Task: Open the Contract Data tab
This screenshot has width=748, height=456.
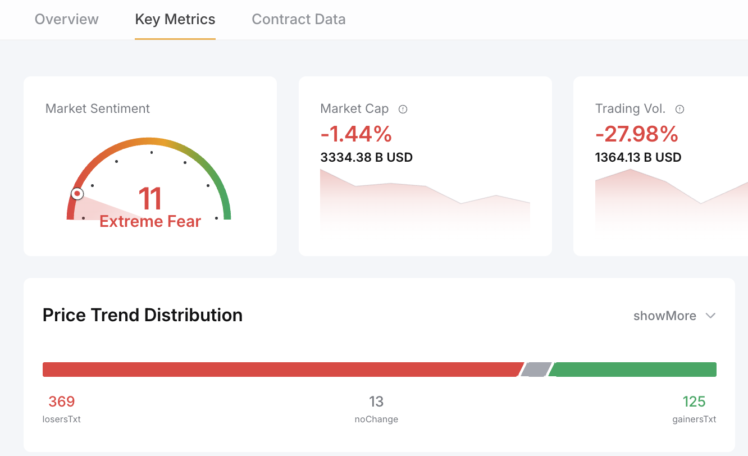Action: pos(299,19)
